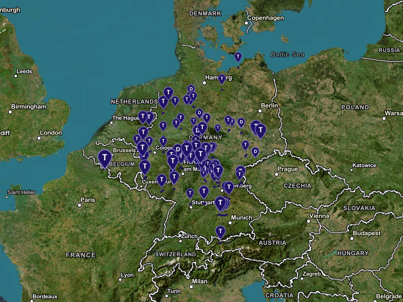The height and width of the screenshot is (302, 403).
Task: Select the T marker on the Baltic Sea coast
Action: point(238,57)
